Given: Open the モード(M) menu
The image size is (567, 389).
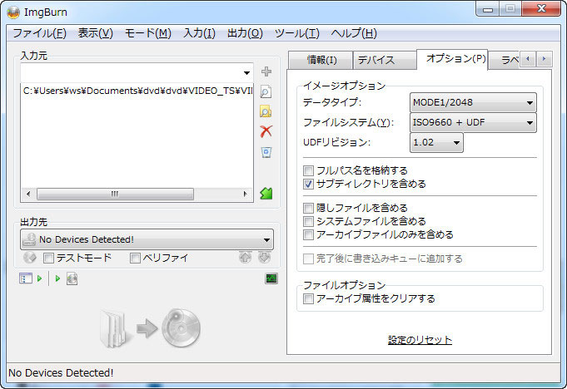Looking at the screenshot, I should click(147, 33).
